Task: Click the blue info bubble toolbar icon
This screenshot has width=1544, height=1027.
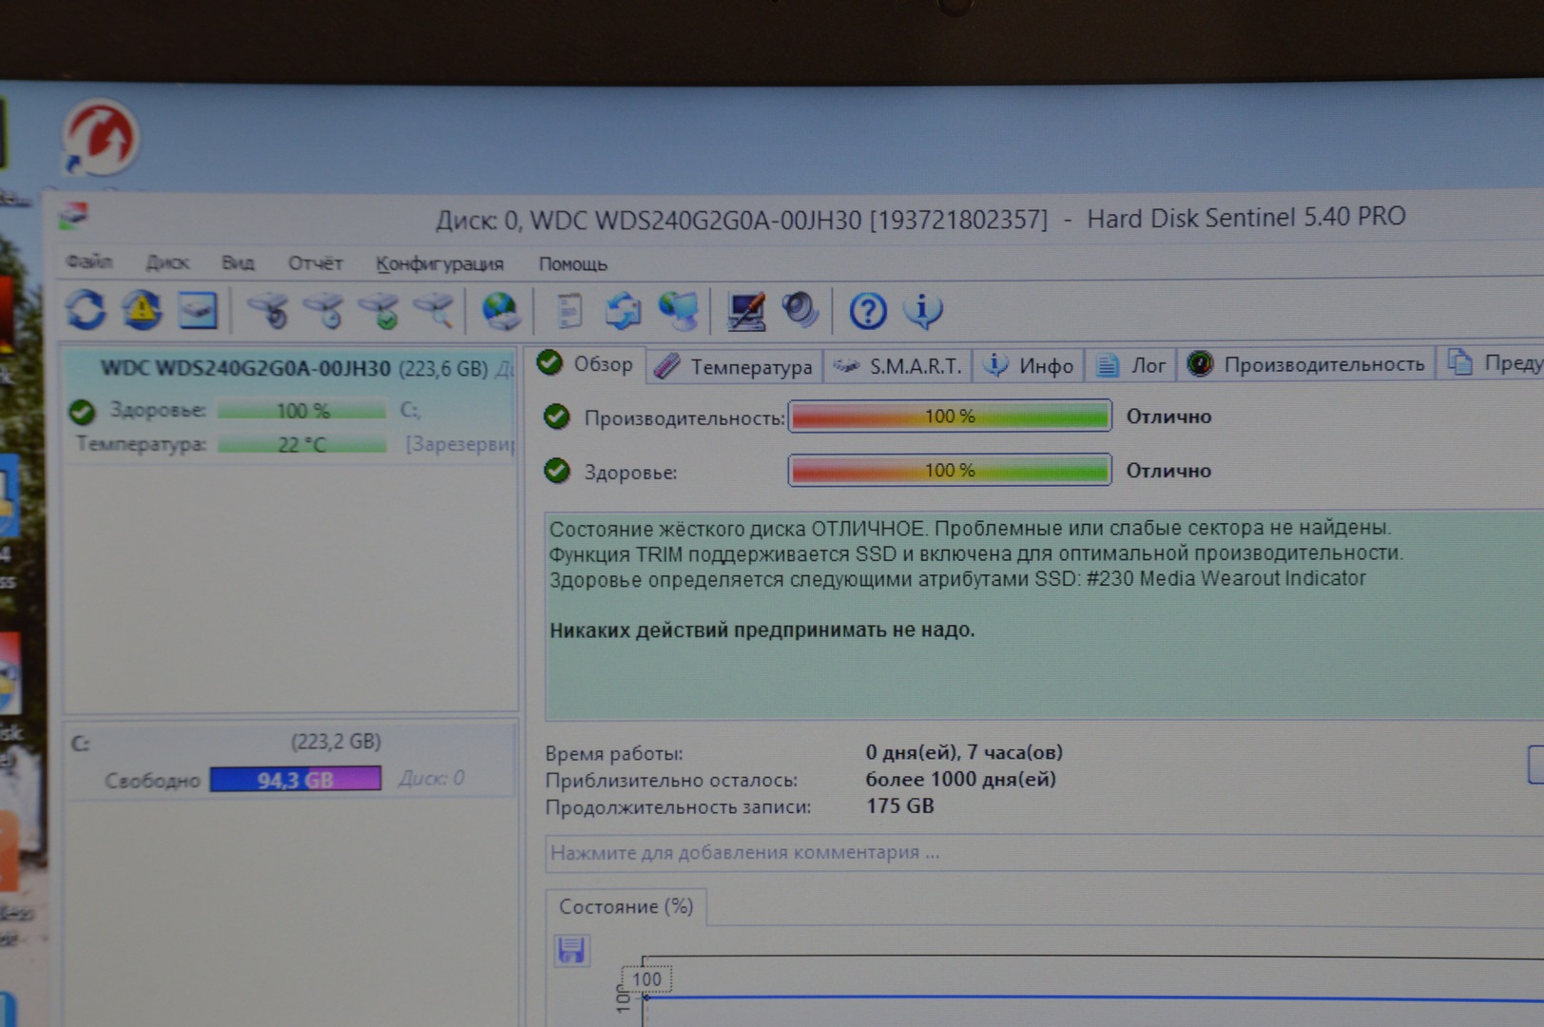Action: pos(922,311)
